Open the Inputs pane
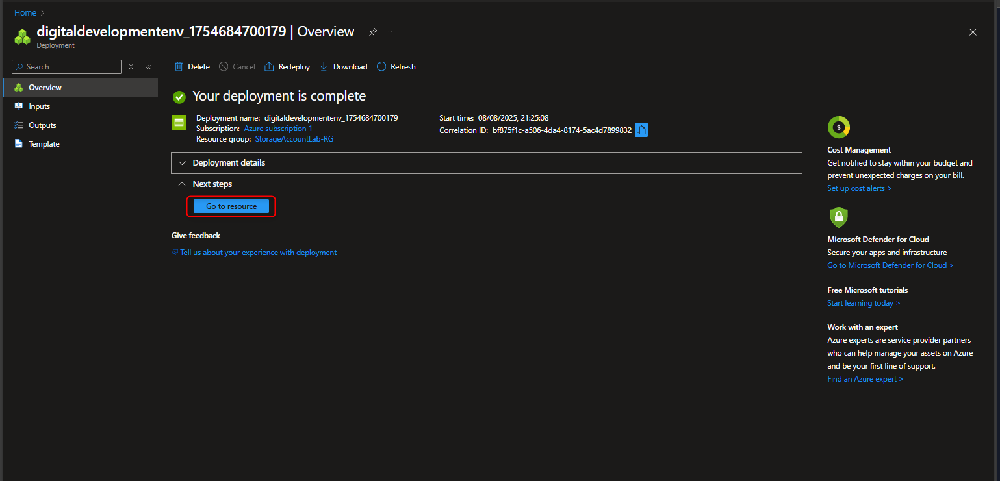Screen dimensions: 1000x481 pos(39,106)
